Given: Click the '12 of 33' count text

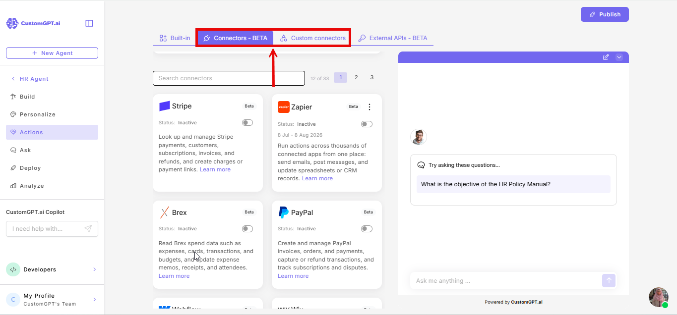Looking at the screenshot, I should (x=319, y=78).
